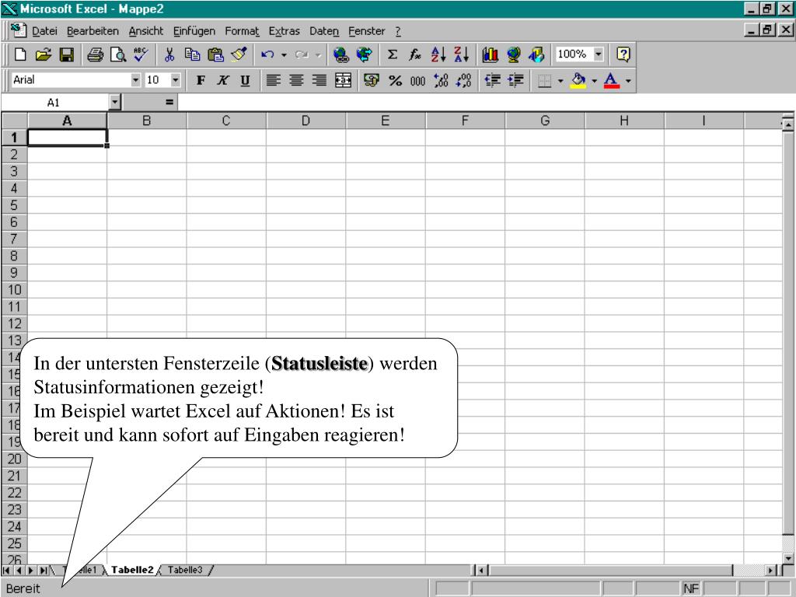Jump to last sheet tab with navigation arrow
The image size is (796, 597).
click(44, 571)
